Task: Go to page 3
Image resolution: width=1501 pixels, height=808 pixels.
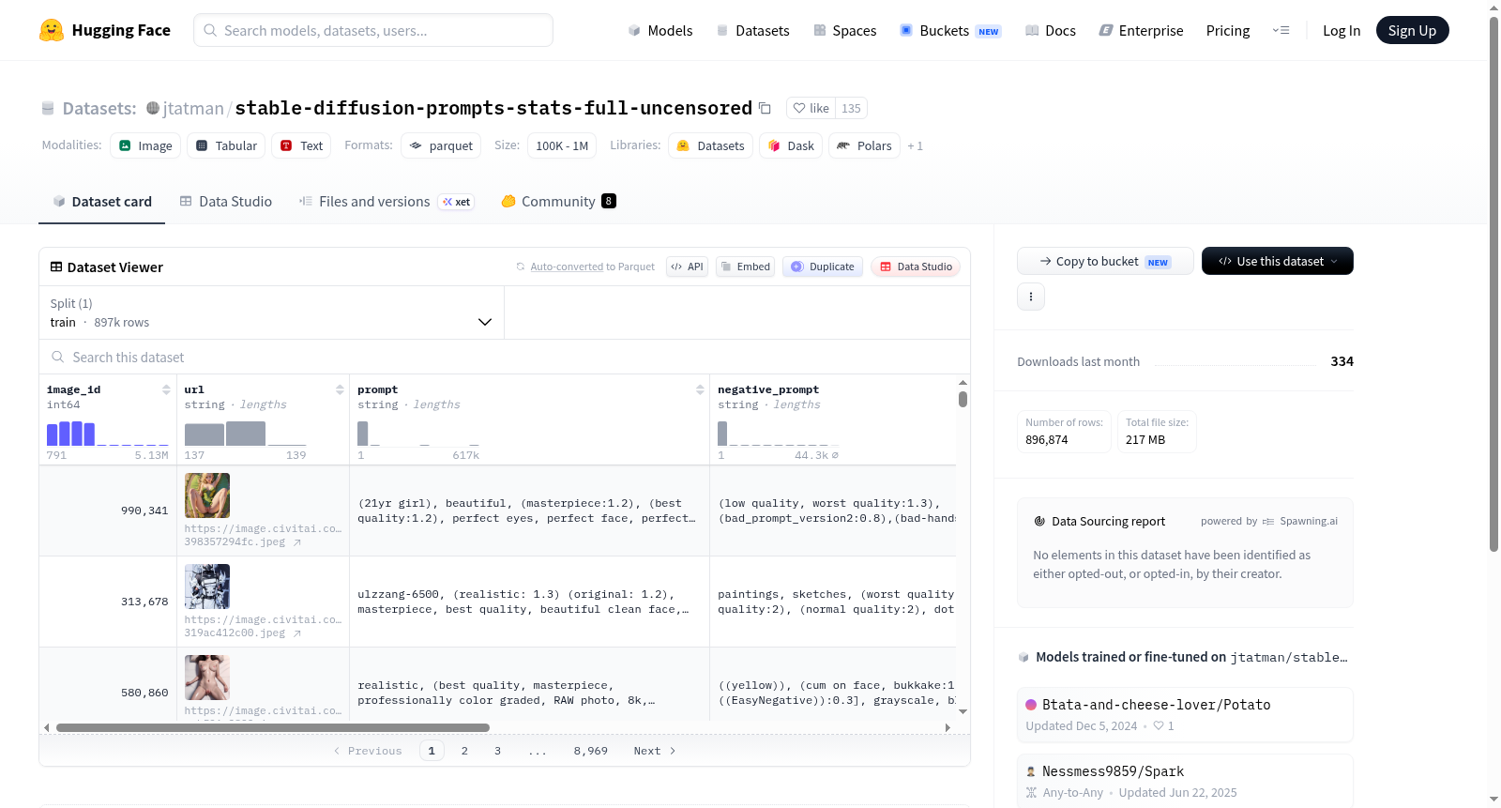Action: (497, 751)
